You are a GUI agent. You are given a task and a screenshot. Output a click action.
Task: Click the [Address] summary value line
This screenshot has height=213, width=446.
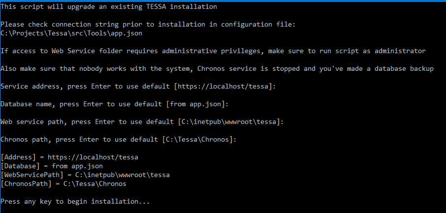(69, 157)
